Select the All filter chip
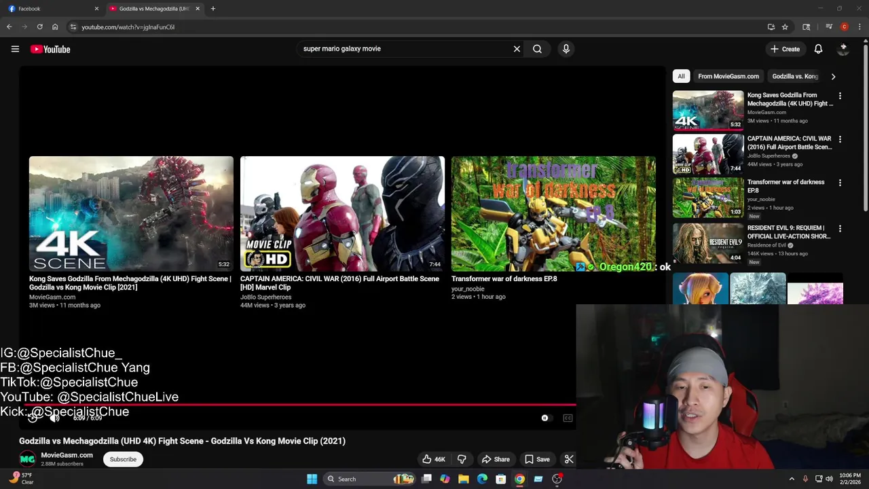The height and width of the screenshot is (489, 869). tap(681, 76)
